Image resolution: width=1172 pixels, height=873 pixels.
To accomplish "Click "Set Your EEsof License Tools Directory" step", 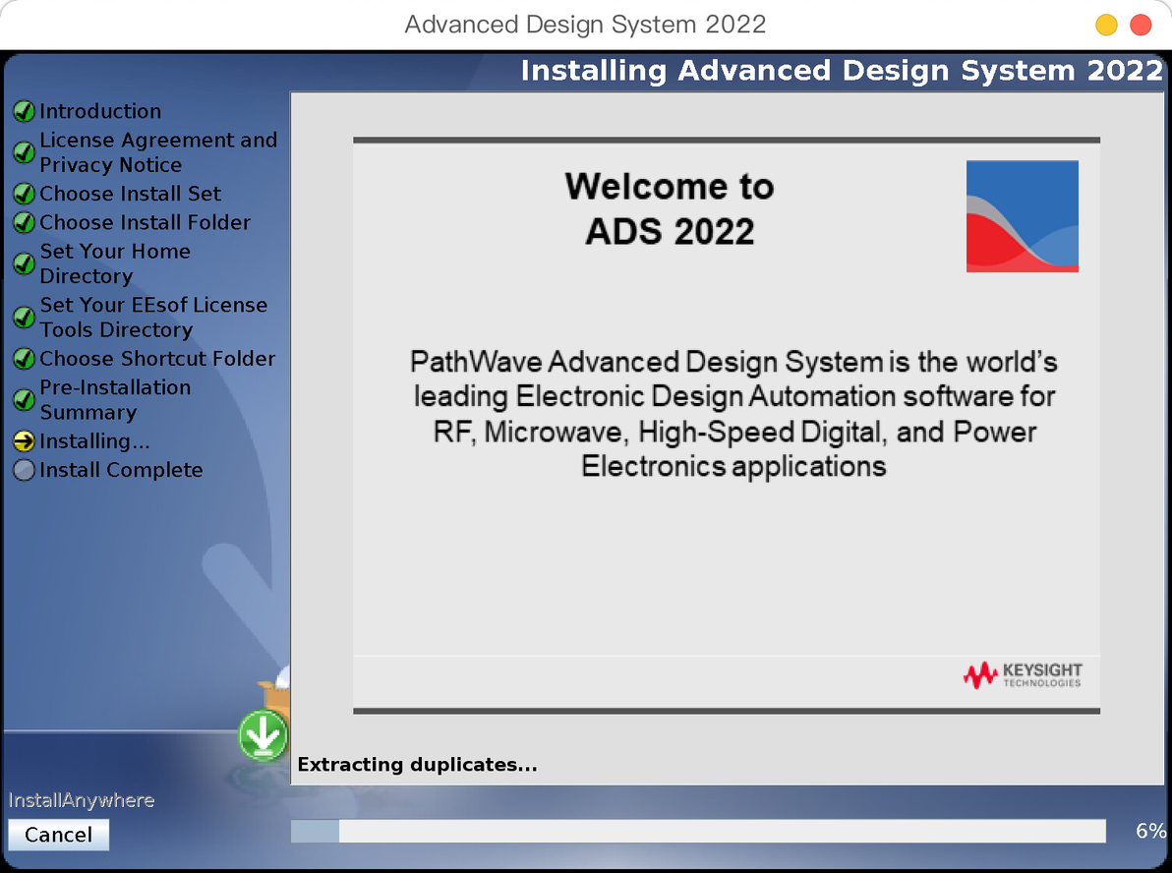I will (153, 318).
